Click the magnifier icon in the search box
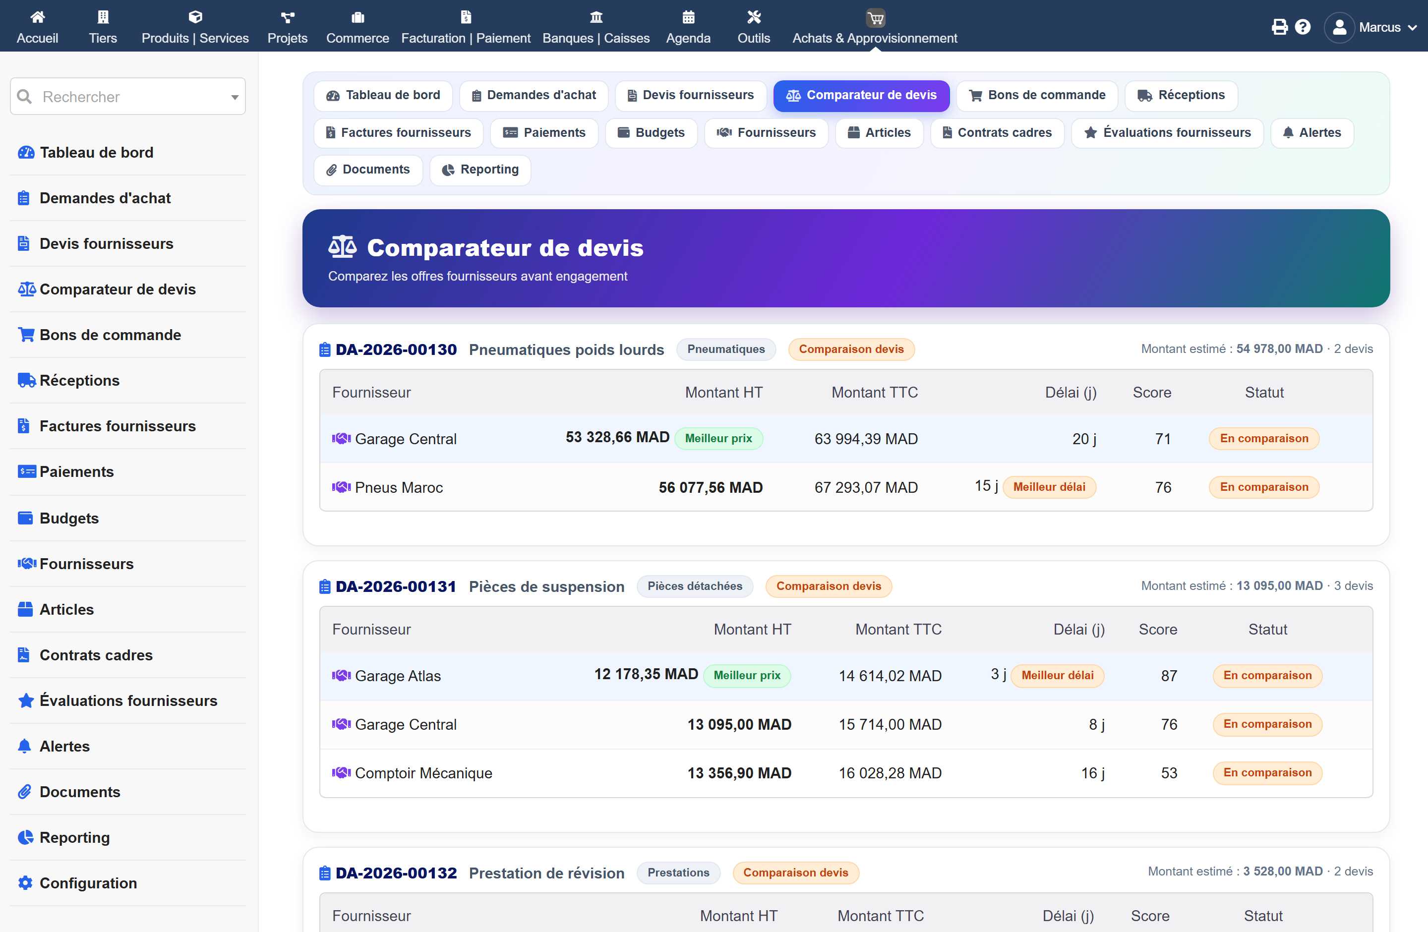Image resolution: width=1428 pixels, height=932 pixels. (25, 97)
